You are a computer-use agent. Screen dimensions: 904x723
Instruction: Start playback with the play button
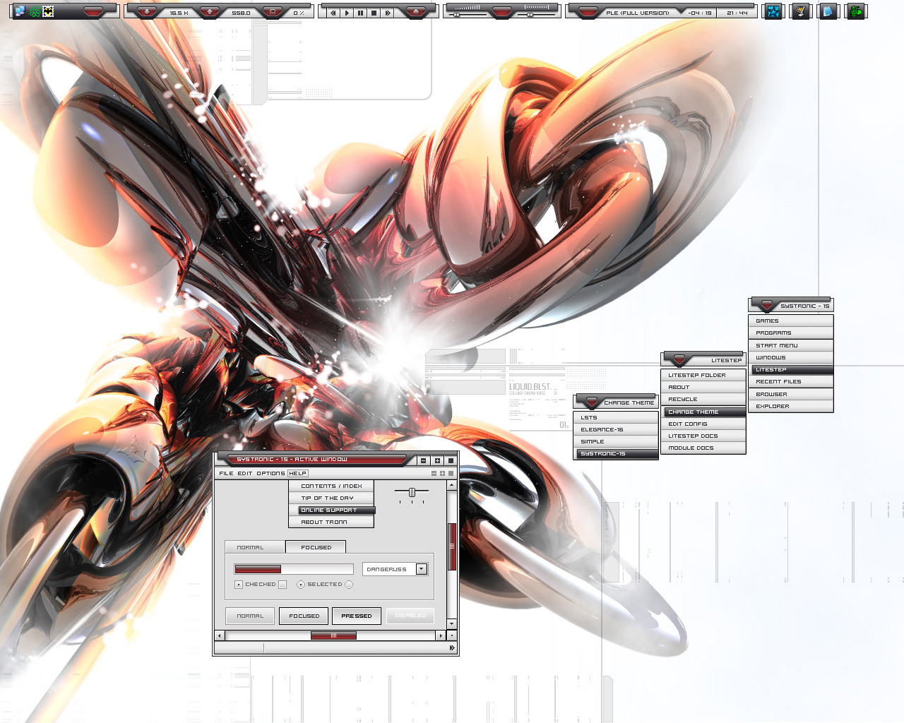pyautogui.click(x=347, y=13)
